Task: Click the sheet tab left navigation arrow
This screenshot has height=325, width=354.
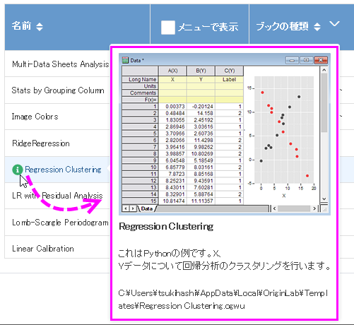Action: coord(126,208)
